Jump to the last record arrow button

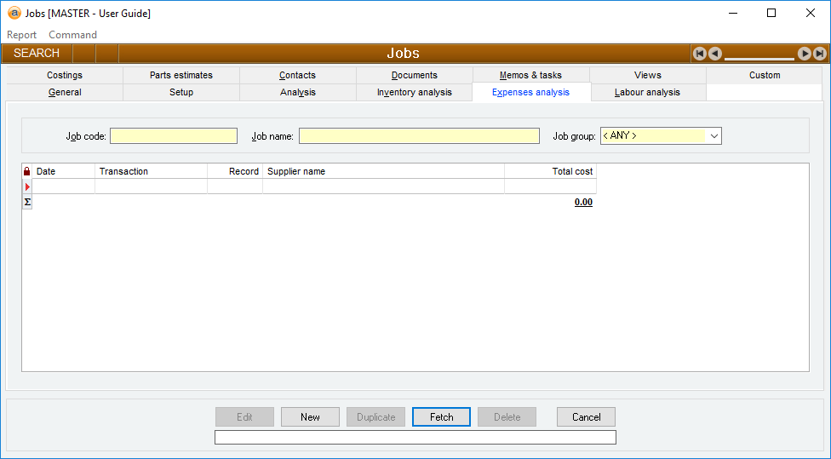[820, 54]
